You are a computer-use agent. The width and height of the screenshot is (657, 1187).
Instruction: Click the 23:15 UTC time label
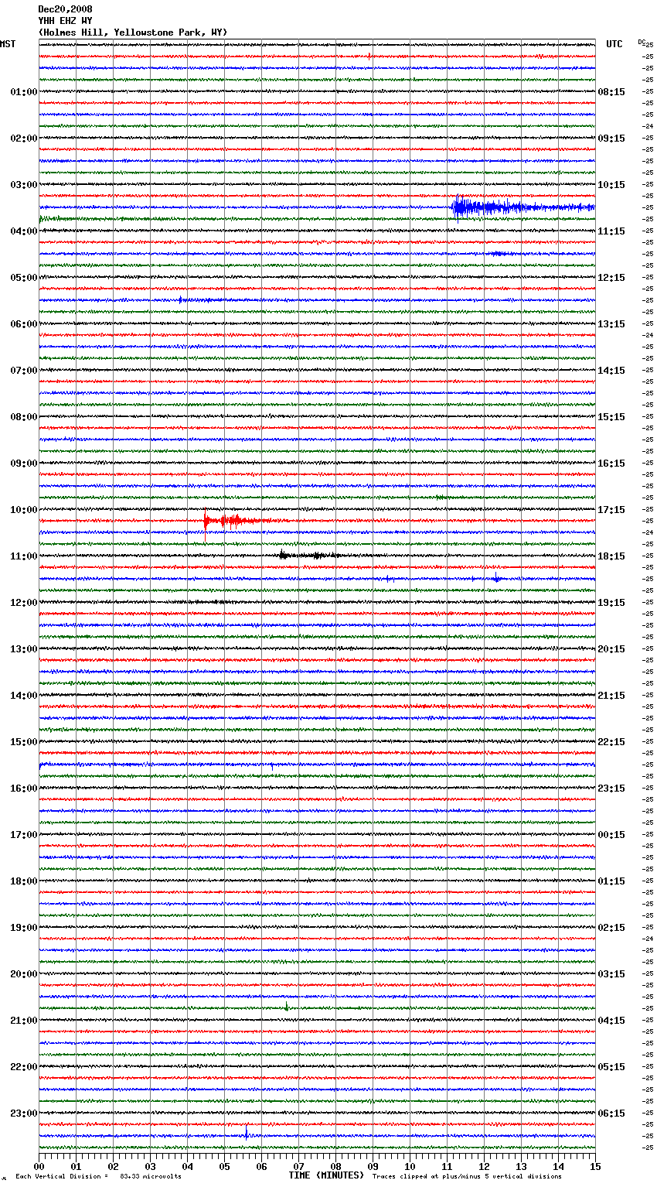[x=611, y=788]
